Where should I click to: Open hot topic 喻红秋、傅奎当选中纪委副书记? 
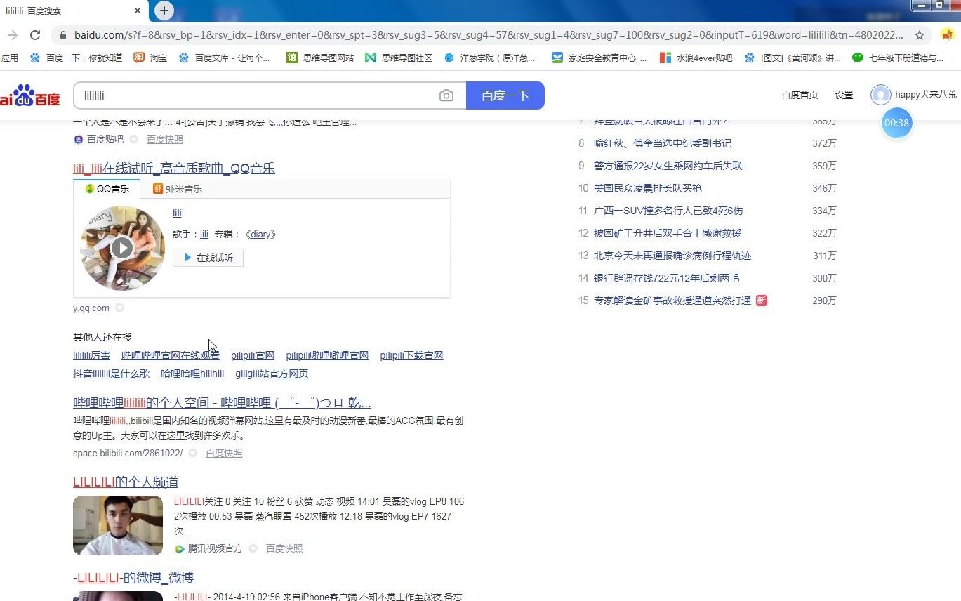663,143
